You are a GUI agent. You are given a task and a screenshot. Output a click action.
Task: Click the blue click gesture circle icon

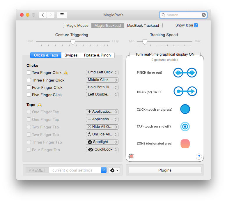tap(185, 109)
